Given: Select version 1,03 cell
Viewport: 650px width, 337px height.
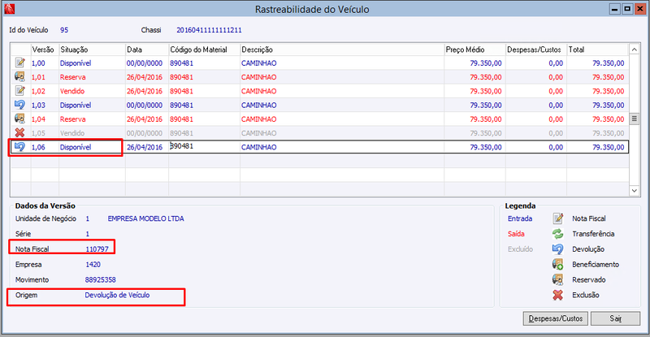Looking at the screenshot, I should click(x=38, y=106).
